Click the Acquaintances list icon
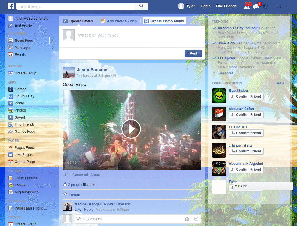 click(11, 192)
